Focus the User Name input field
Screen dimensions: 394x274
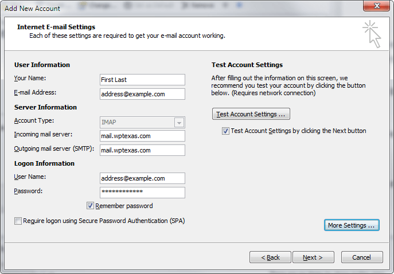click(142, 178)
